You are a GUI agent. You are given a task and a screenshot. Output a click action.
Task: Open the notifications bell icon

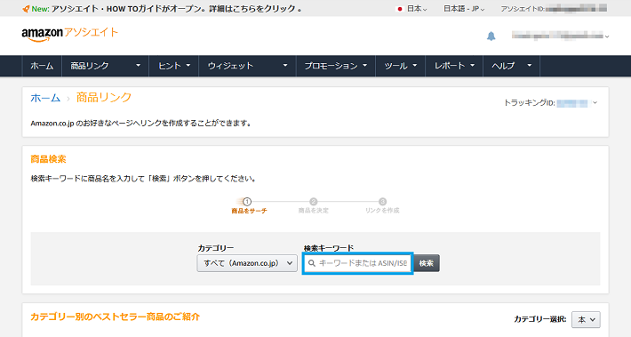[491, 36]
